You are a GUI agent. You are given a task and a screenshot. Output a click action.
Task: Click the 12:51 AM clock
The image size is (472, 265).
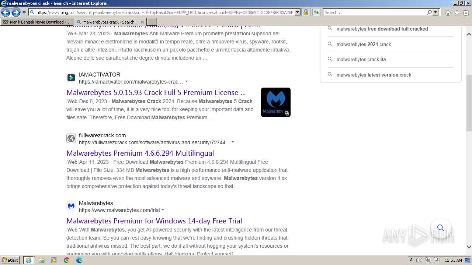(453, 260)
